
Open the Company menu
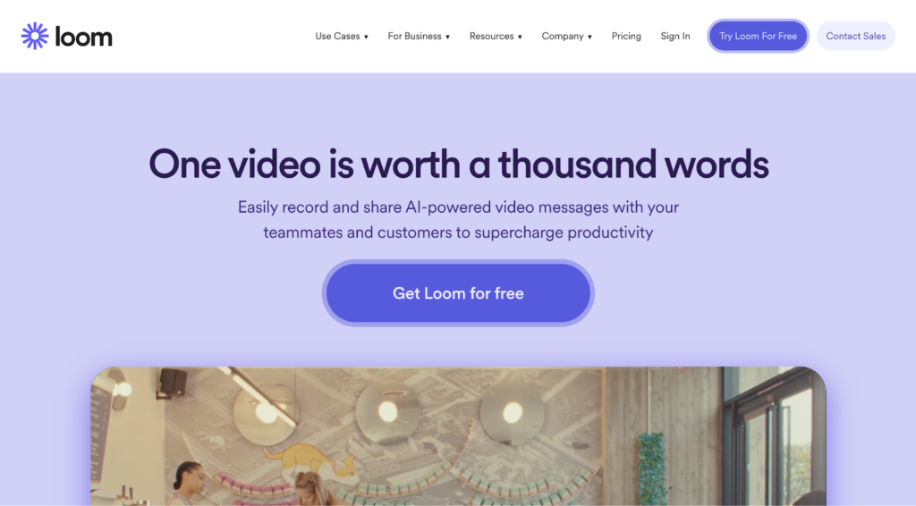(x=566, y=36)
